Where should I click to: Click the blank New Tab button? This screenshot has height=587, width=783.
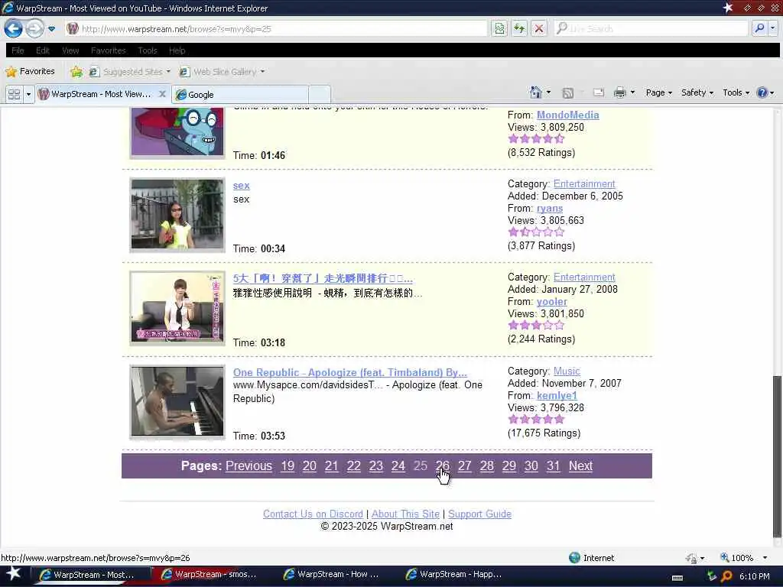320,94
